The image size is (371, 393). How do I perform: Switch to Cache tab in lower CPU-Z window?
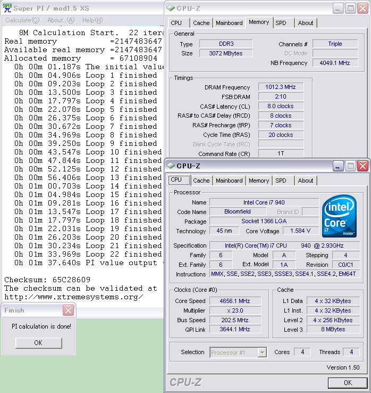201,181
